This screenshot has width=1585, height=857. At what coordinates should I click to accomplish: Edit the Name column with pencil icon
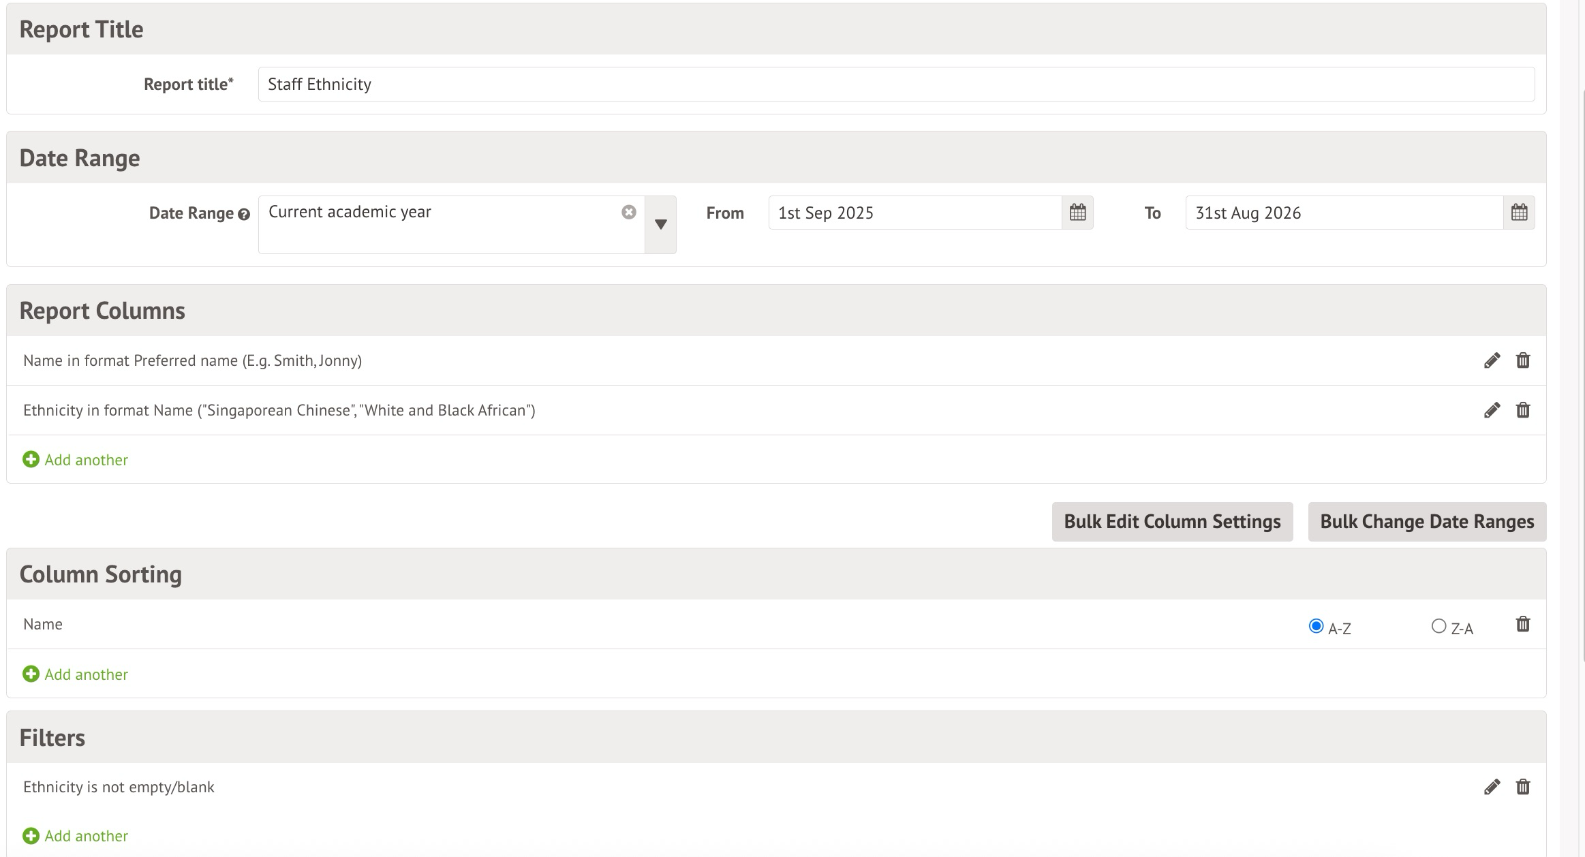coord(1492,360)
